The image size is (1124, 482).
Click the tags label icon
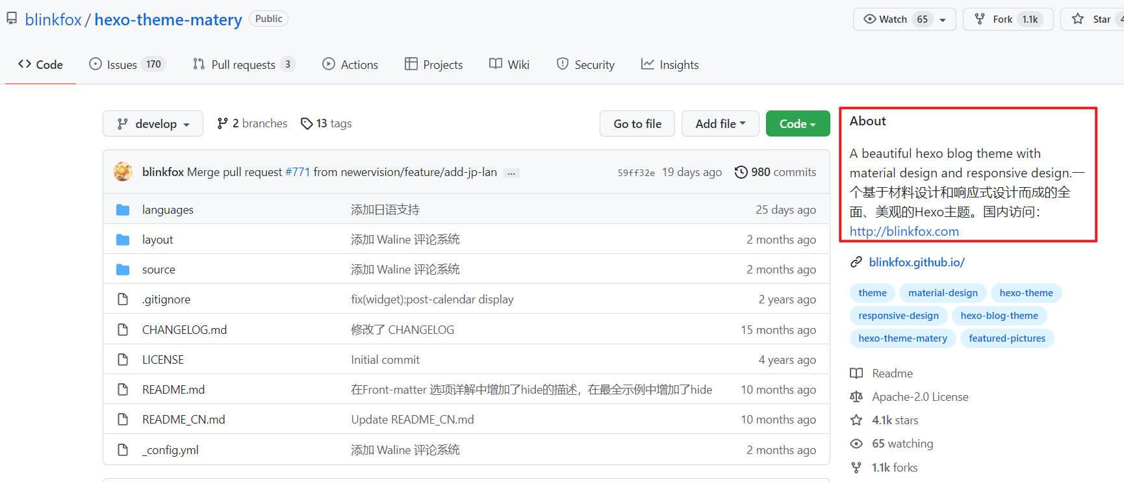[x=307, y=123]
